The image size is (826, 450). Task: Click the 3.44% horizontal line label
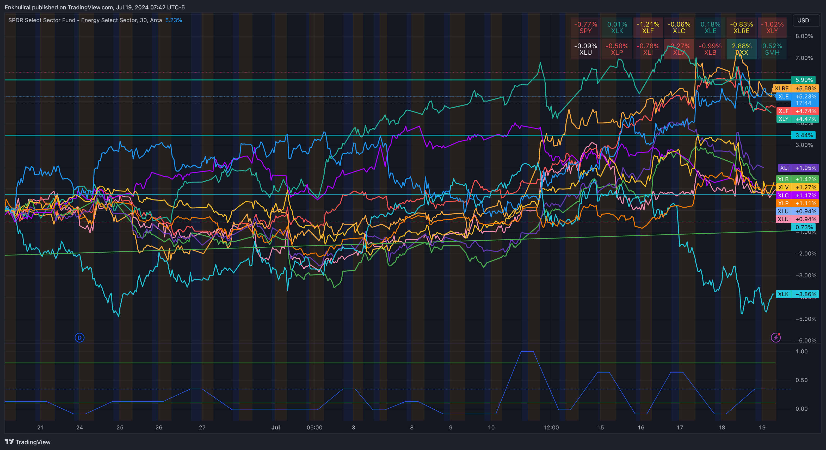[x=804, y=135]
